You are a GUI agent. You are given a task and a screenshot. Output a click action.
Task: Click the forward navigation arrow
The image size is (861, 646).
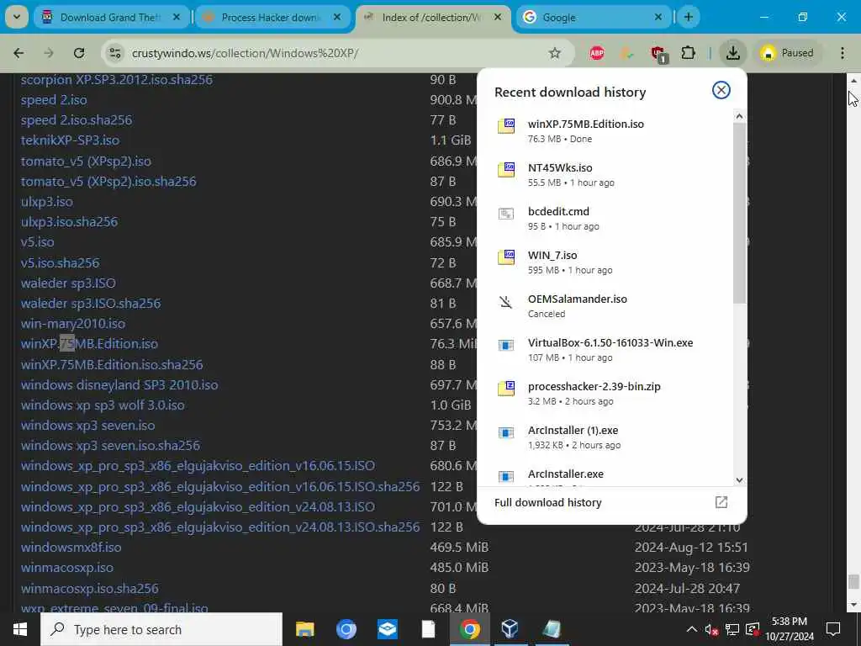pyautogui.click(x=49, y=53)
